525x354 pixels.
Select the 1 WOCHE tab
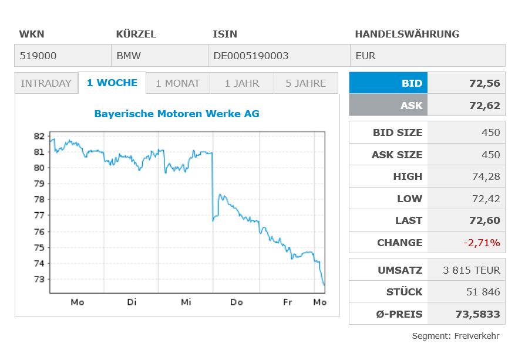[112, 83]
